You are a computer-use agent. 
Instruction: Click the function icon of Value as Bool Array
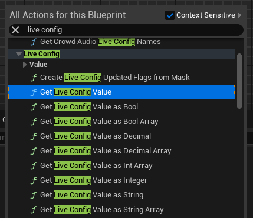pos(34,122)
